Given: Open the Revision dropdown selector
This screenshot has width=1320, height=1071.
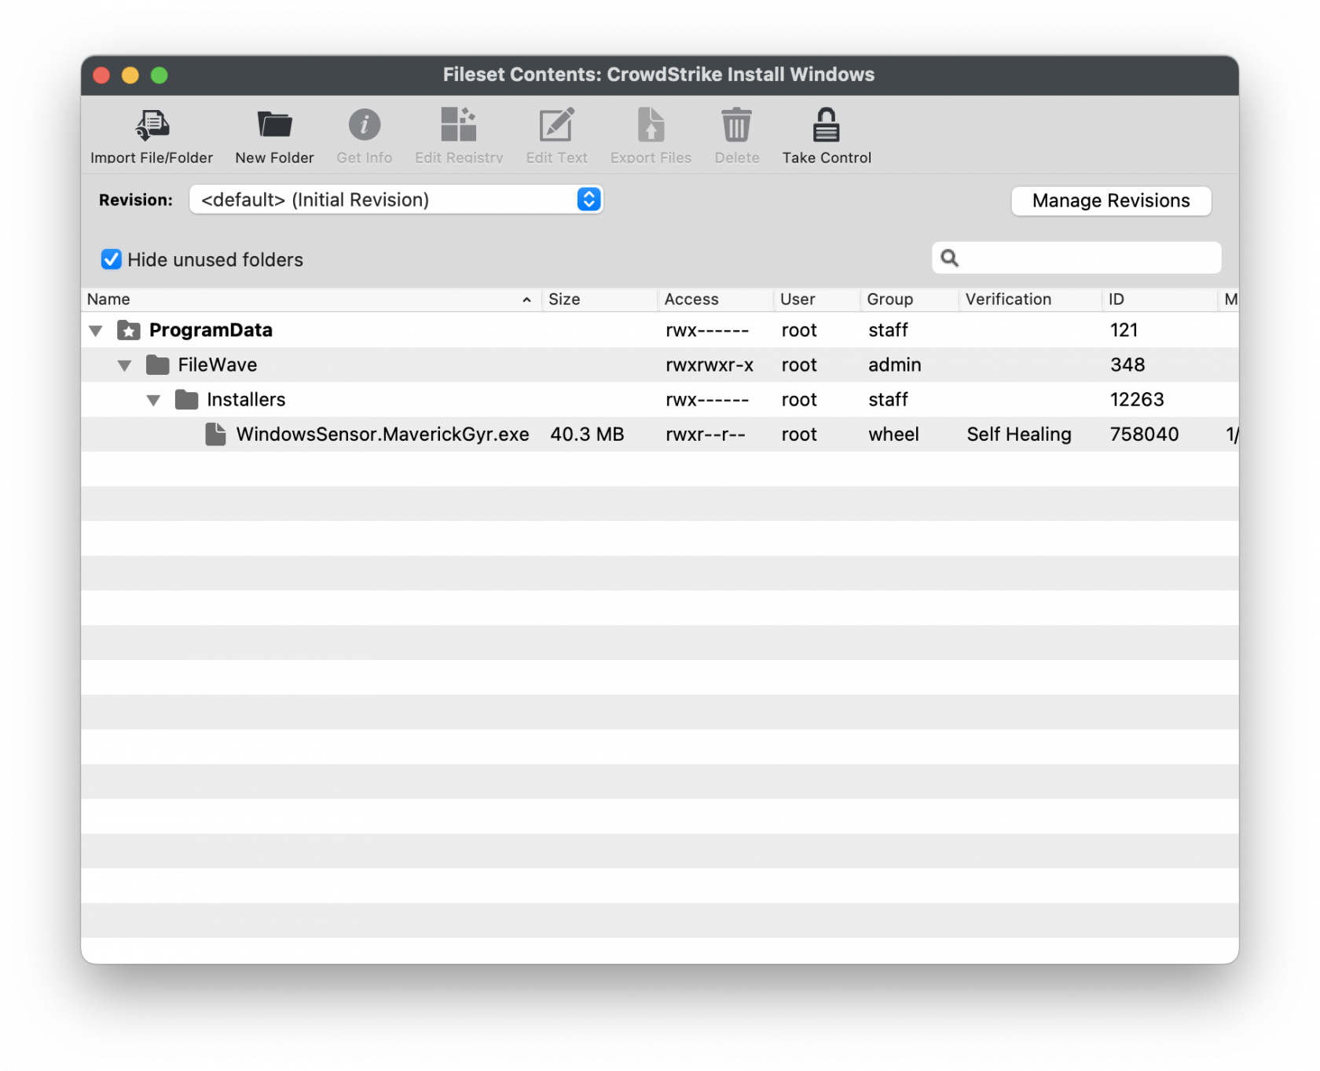Looking at the screenshot, I should coord(396,200).
